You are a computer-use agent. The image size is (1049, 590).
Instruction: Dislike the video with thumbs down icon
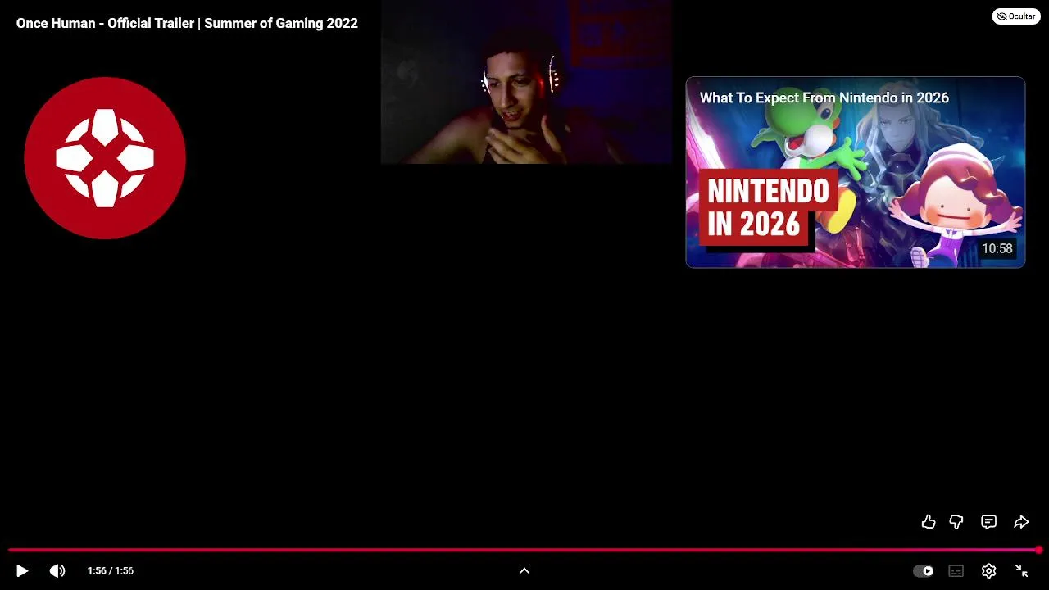click(x=956, y=522)
